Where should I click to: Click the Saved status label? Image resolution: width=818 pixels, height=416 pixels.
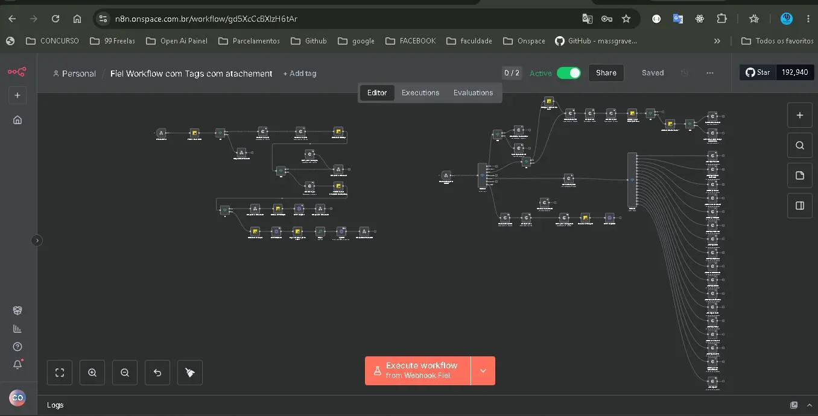[x=653, y=73]
